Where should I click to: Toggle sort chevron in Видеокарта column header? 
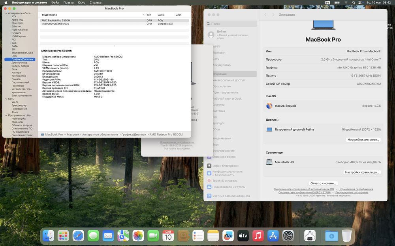(143, 15)
